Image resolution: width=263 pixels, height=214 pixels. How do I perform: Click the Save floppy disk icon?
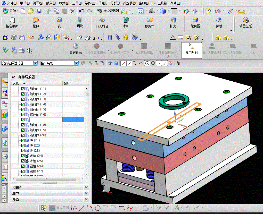[39, 11]
